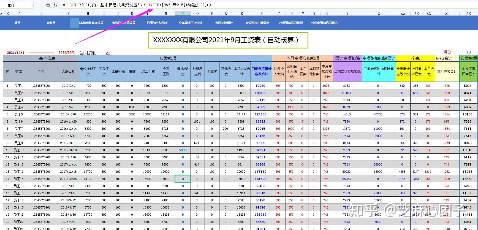Screen dimensions: 478x230
Task: Click the 实发工资四舍五入 header
Action: click(x=468, y=71)
